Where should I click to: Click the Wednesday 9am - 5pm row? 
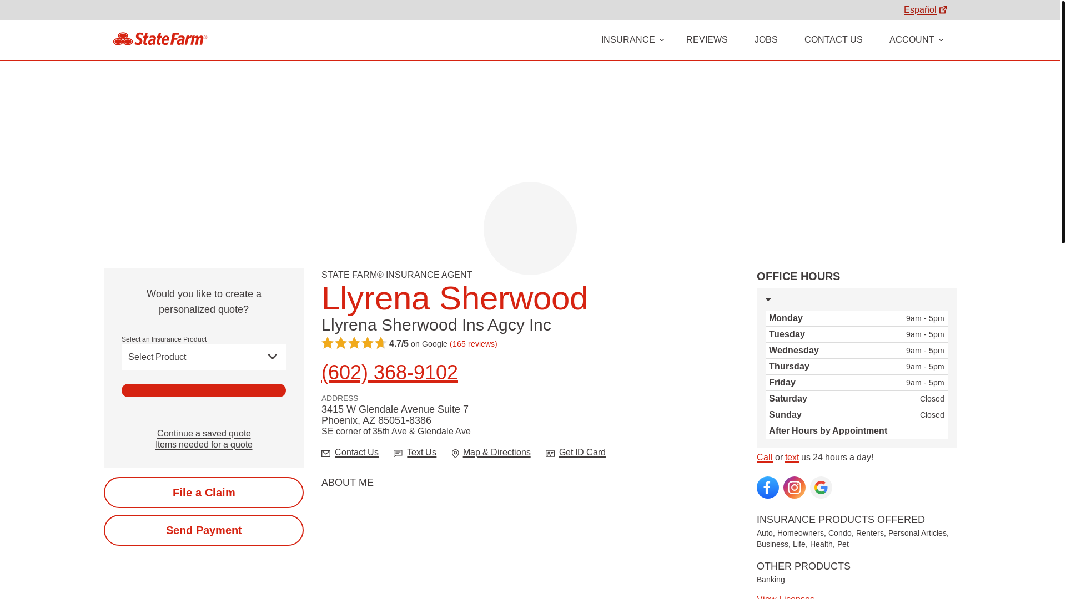point(857,351)
